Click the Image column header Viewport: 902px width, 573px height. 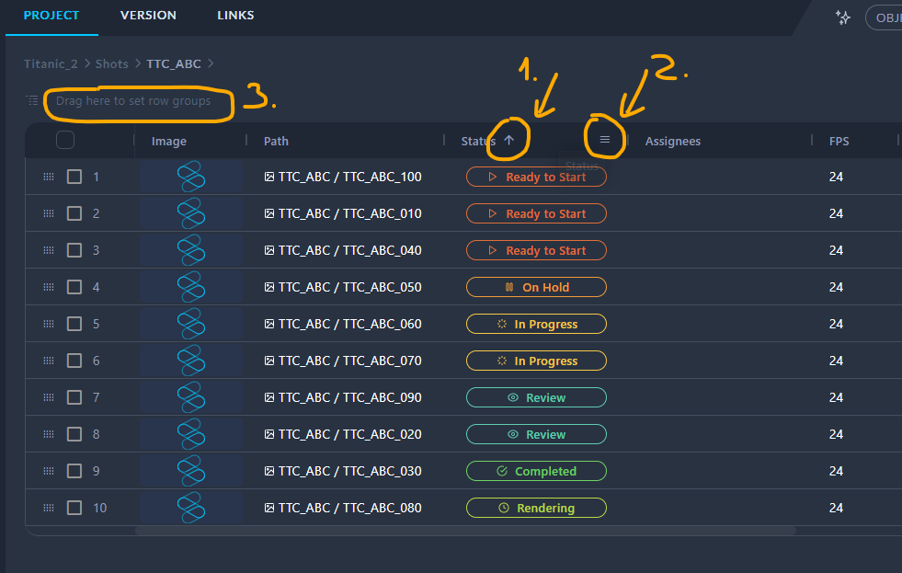tap(168, 141)
